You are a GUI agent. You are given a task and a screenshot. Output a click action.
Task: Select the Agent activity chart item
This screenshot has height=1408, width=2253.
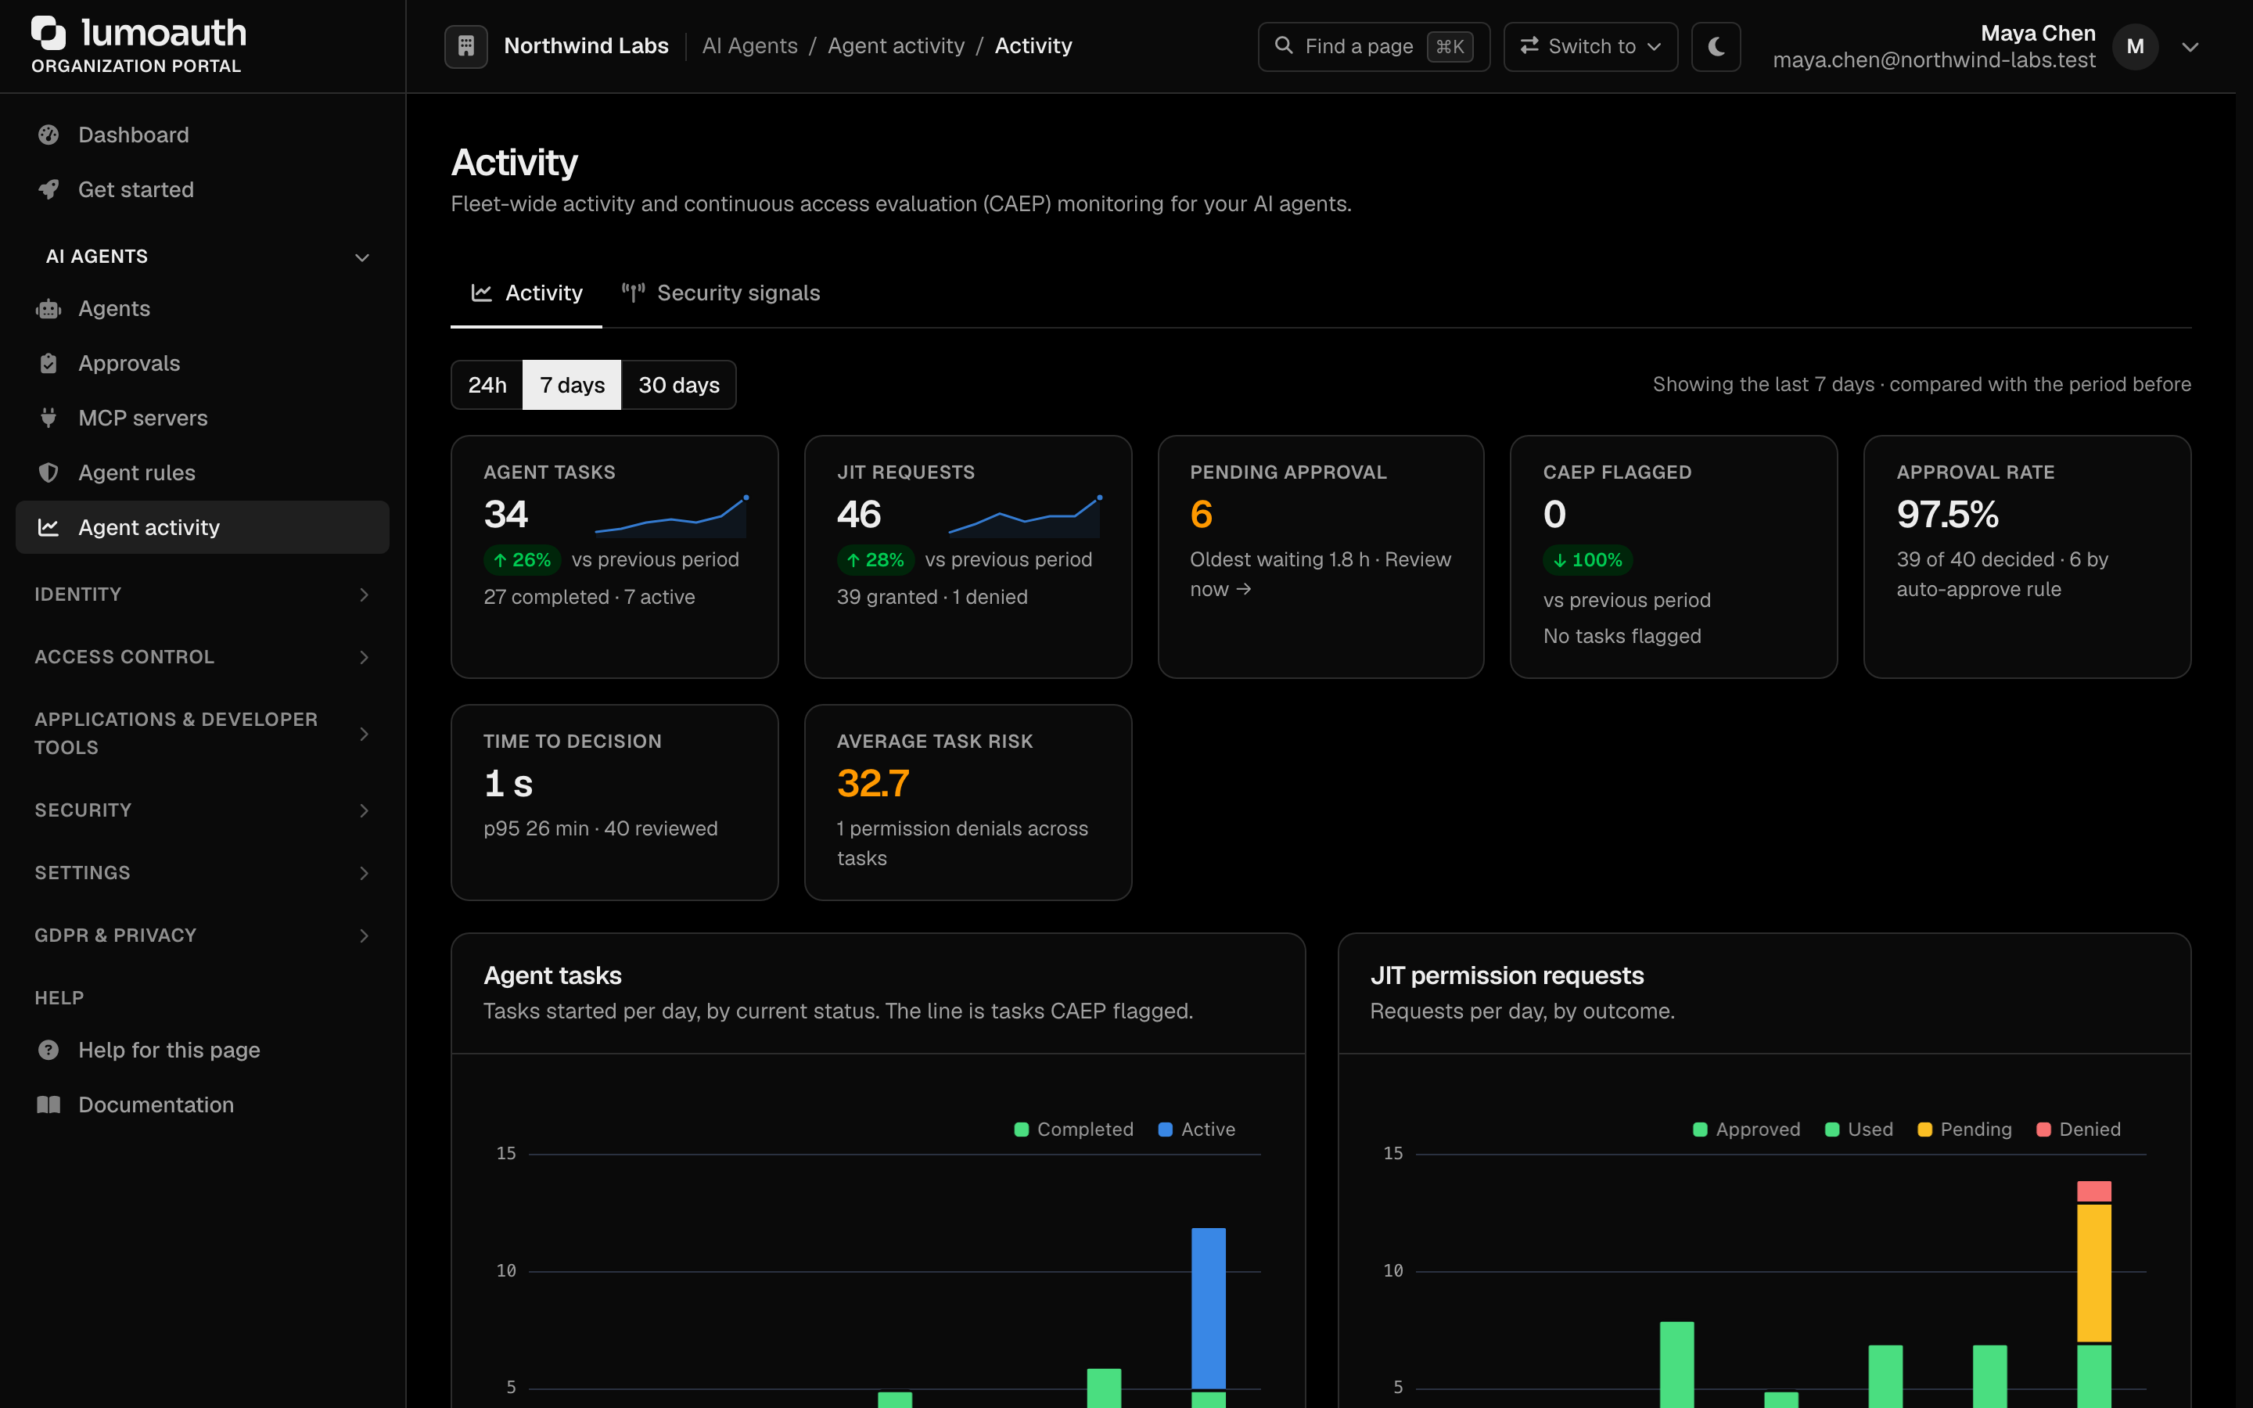202,527
